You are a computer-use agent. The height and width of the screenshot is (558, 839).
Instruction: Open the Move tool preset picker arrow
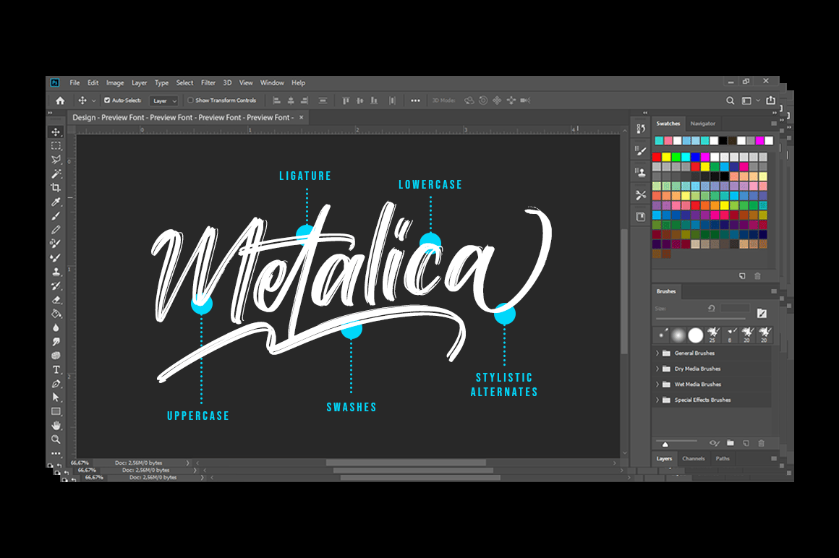(93, 100)
